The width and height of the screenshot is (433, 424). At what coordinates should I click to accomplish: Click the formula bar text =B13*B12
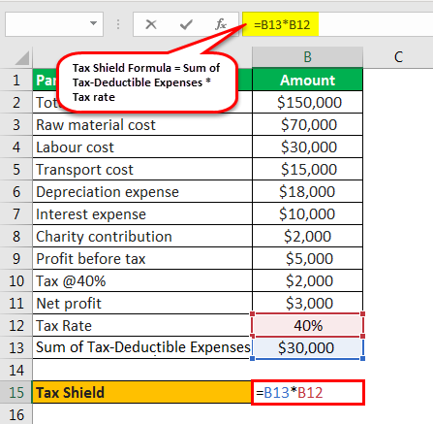[282, 24]
